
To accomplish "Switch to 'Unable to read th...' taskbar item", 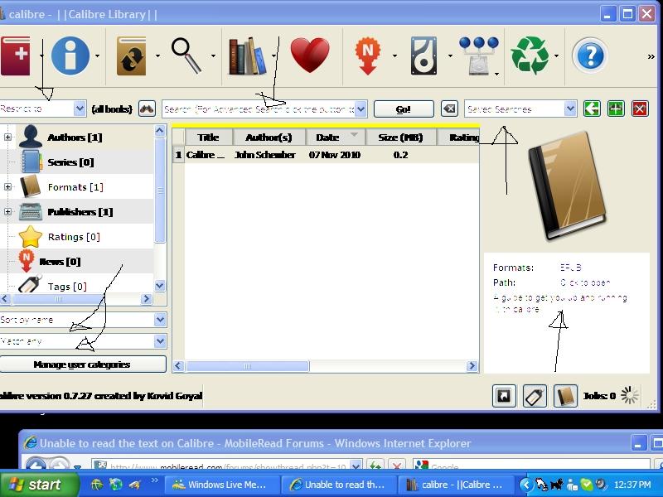I will tap(339, 485).
